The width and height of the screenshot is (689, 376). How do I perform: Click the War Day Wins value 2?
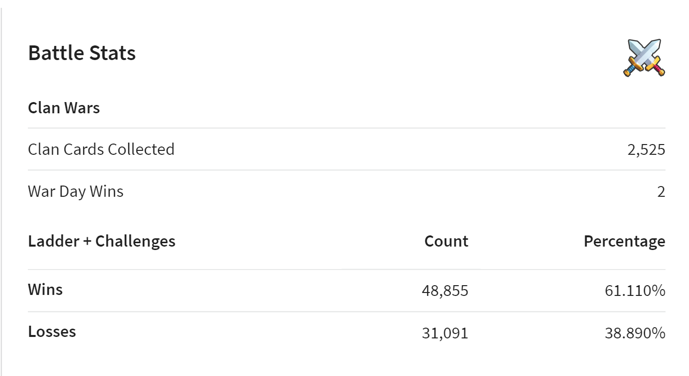pos(661,191)
